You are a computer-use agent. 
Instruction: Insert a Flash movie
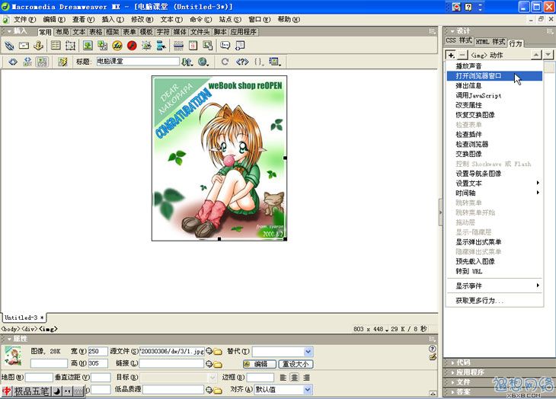pyautogui.click(x=132, y=46)
